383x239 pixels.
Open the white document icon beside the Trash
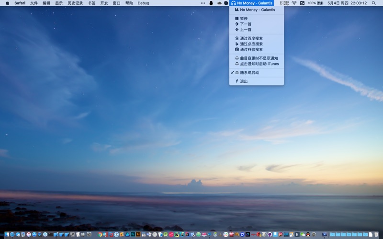pos(371,234)
